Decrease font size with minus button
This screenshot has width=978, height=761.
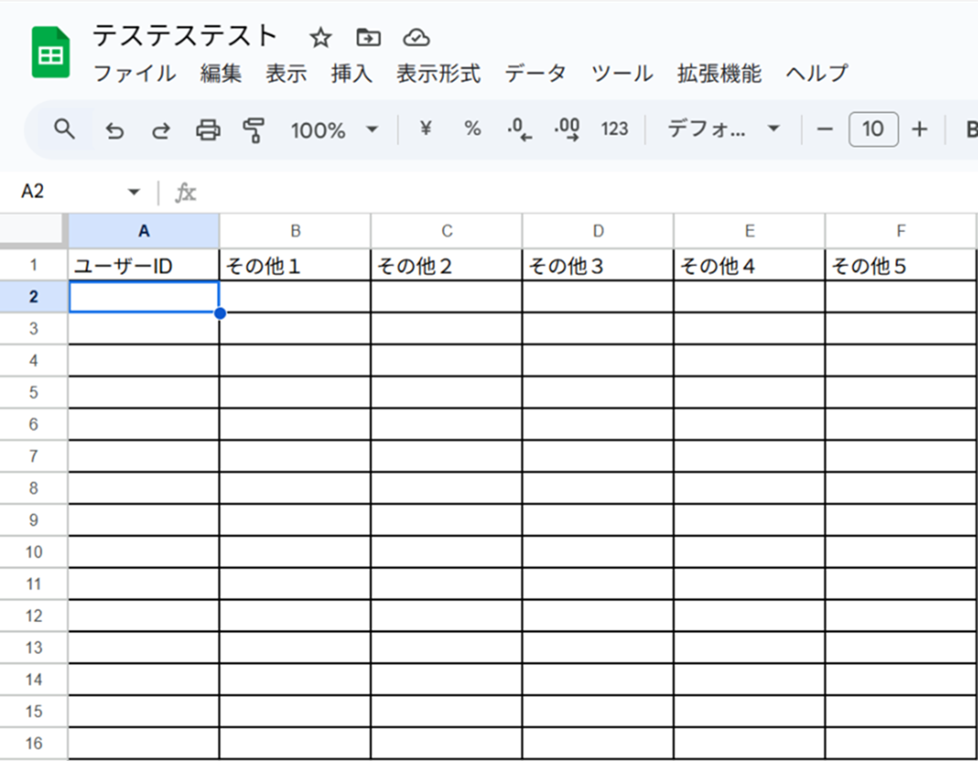(x=825, y=129)
